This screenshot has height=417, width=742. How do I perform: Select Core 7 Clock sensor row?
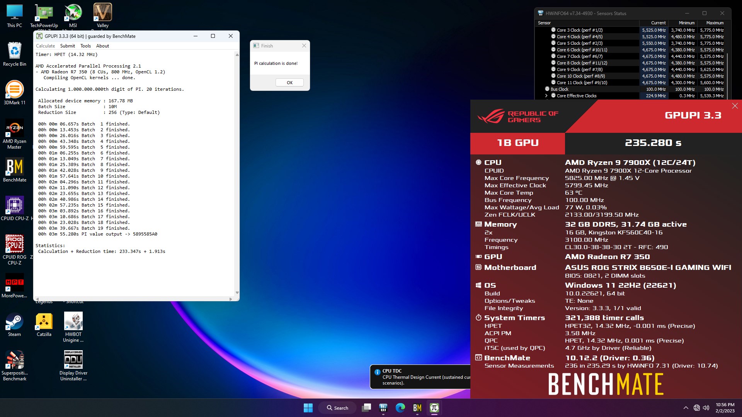pyautogui.click(x=630, y=56)
